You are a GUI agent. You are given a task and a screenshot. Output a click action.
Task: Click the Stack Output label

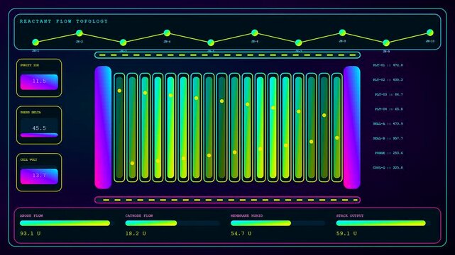350,215
